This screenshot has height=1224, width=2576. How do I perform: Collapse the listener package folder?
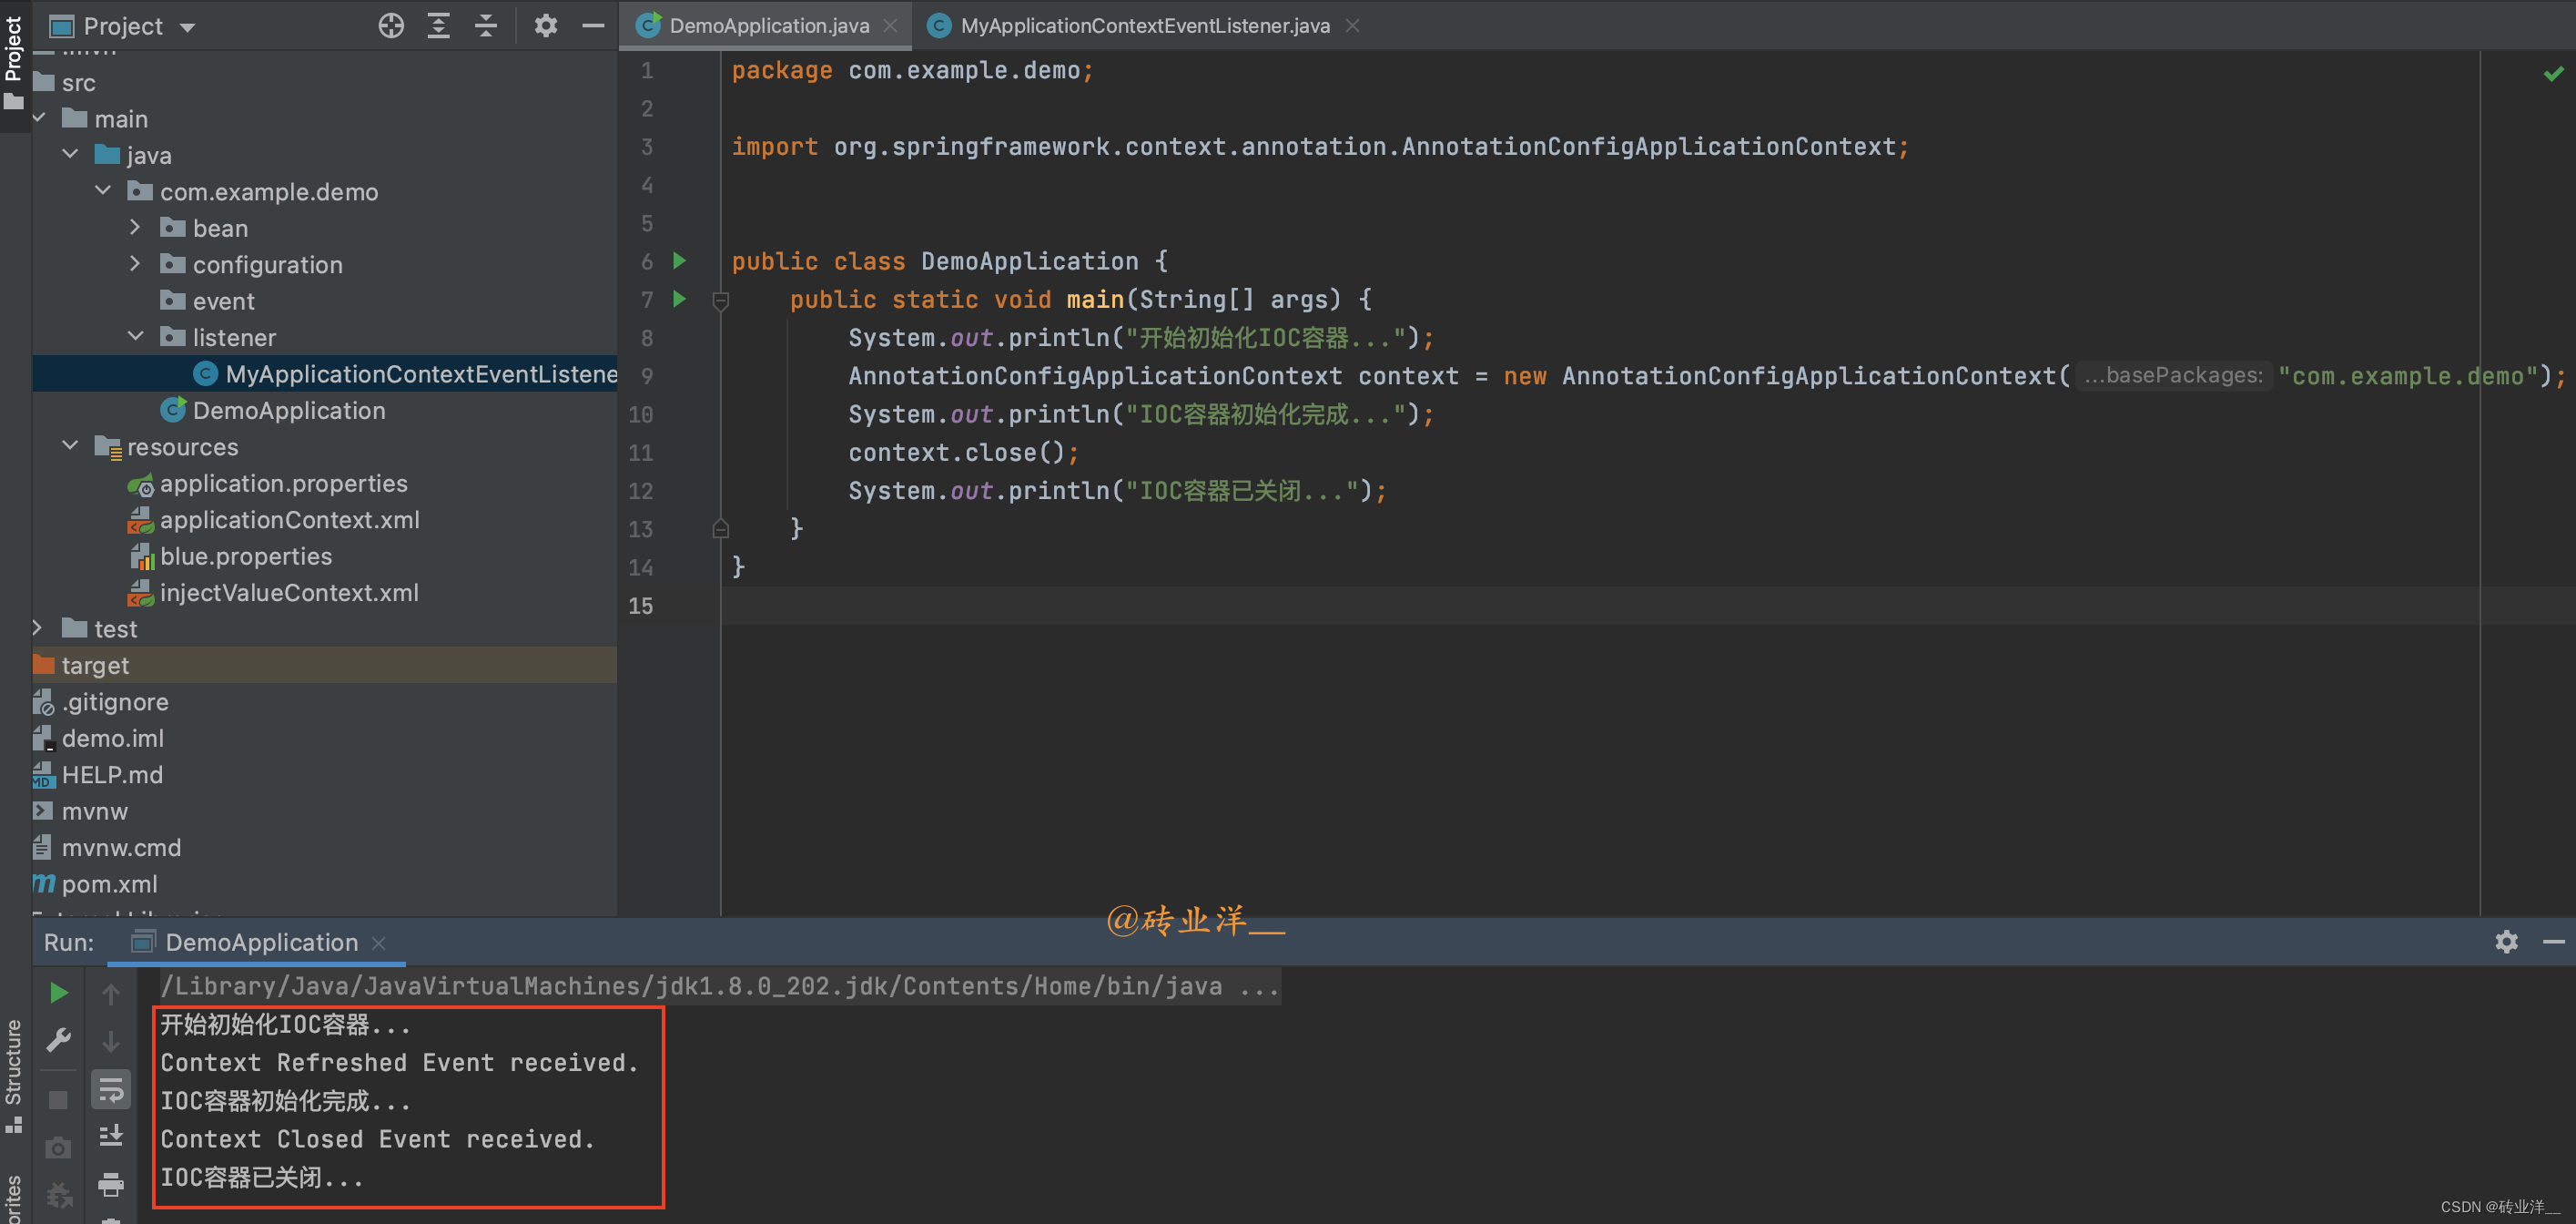tap(135, 337)
